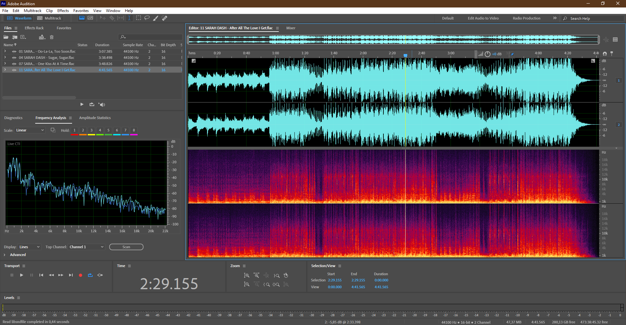Click the preview Play button in Files panel
Viewport: 626px width, 325px height.
pos(82,104)
